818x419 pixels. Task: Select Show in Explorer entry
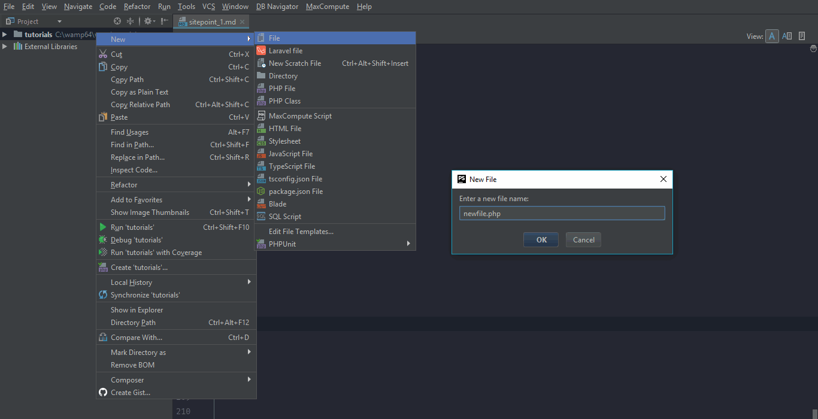pos(176,310)
